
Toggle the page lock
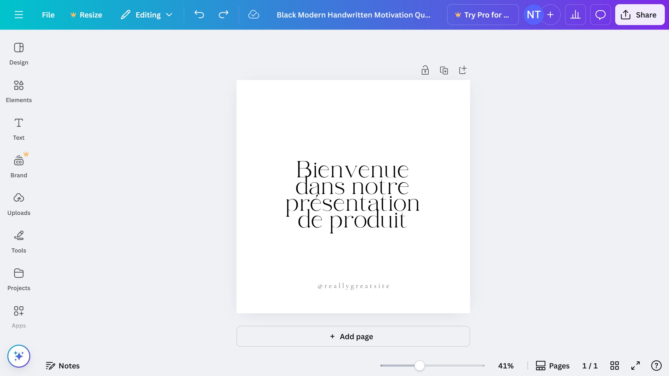(425, 70)
